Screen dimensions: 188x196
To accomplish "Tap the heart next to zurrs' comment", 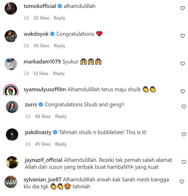I will pyautogui.click(x=184, y=107).
